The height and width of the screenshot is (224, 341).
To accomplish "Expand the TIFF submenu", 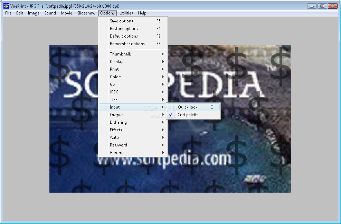I will (133, 100).
